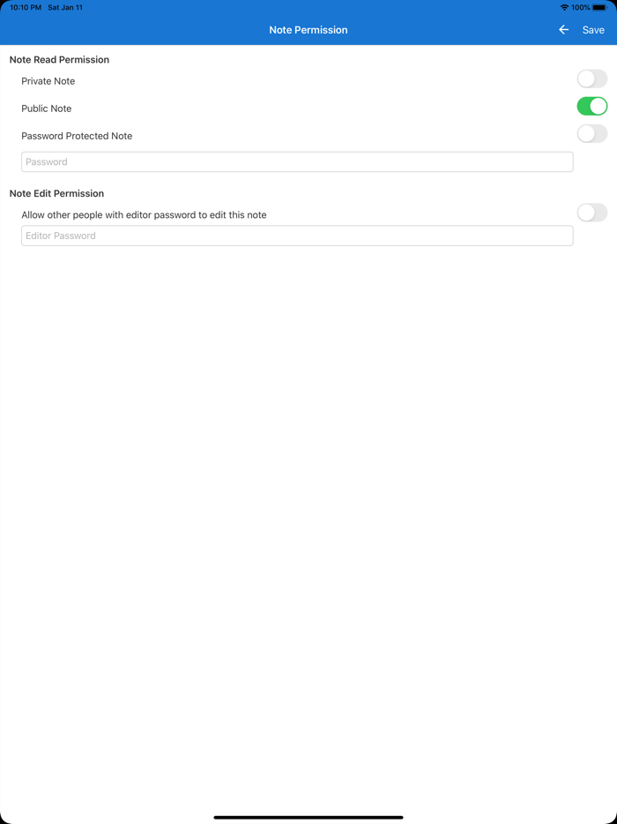The width and height of the screenshot is (617, 824).
Task: Tap the Wi-Fi status icon
Action: (566, 7)
